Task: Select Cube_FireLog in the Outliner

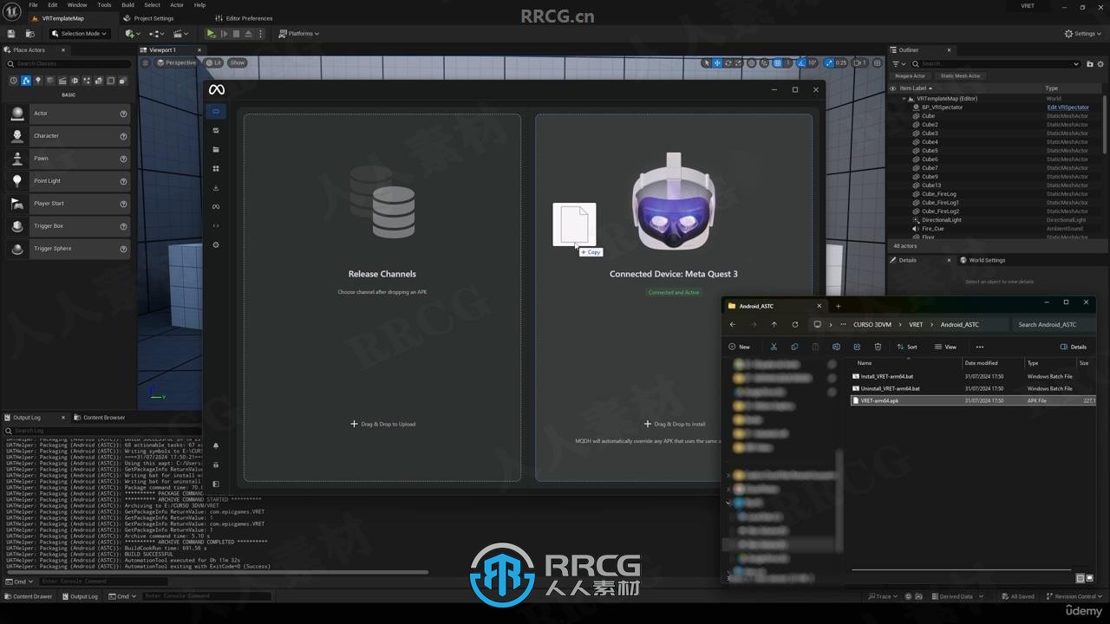Action: pyautogui.click(x=939, y=194)
